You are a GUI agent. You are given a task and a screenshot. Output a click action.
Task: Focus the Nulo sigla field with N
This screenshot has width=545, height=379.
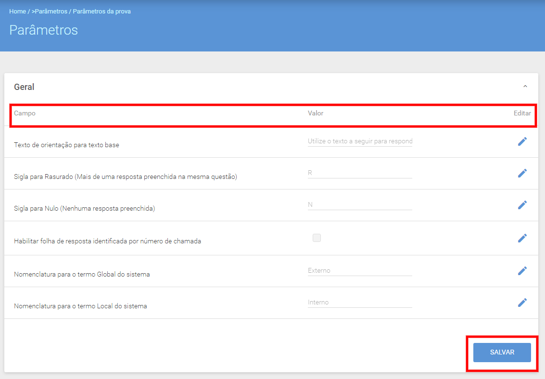(x=360, y=204)
